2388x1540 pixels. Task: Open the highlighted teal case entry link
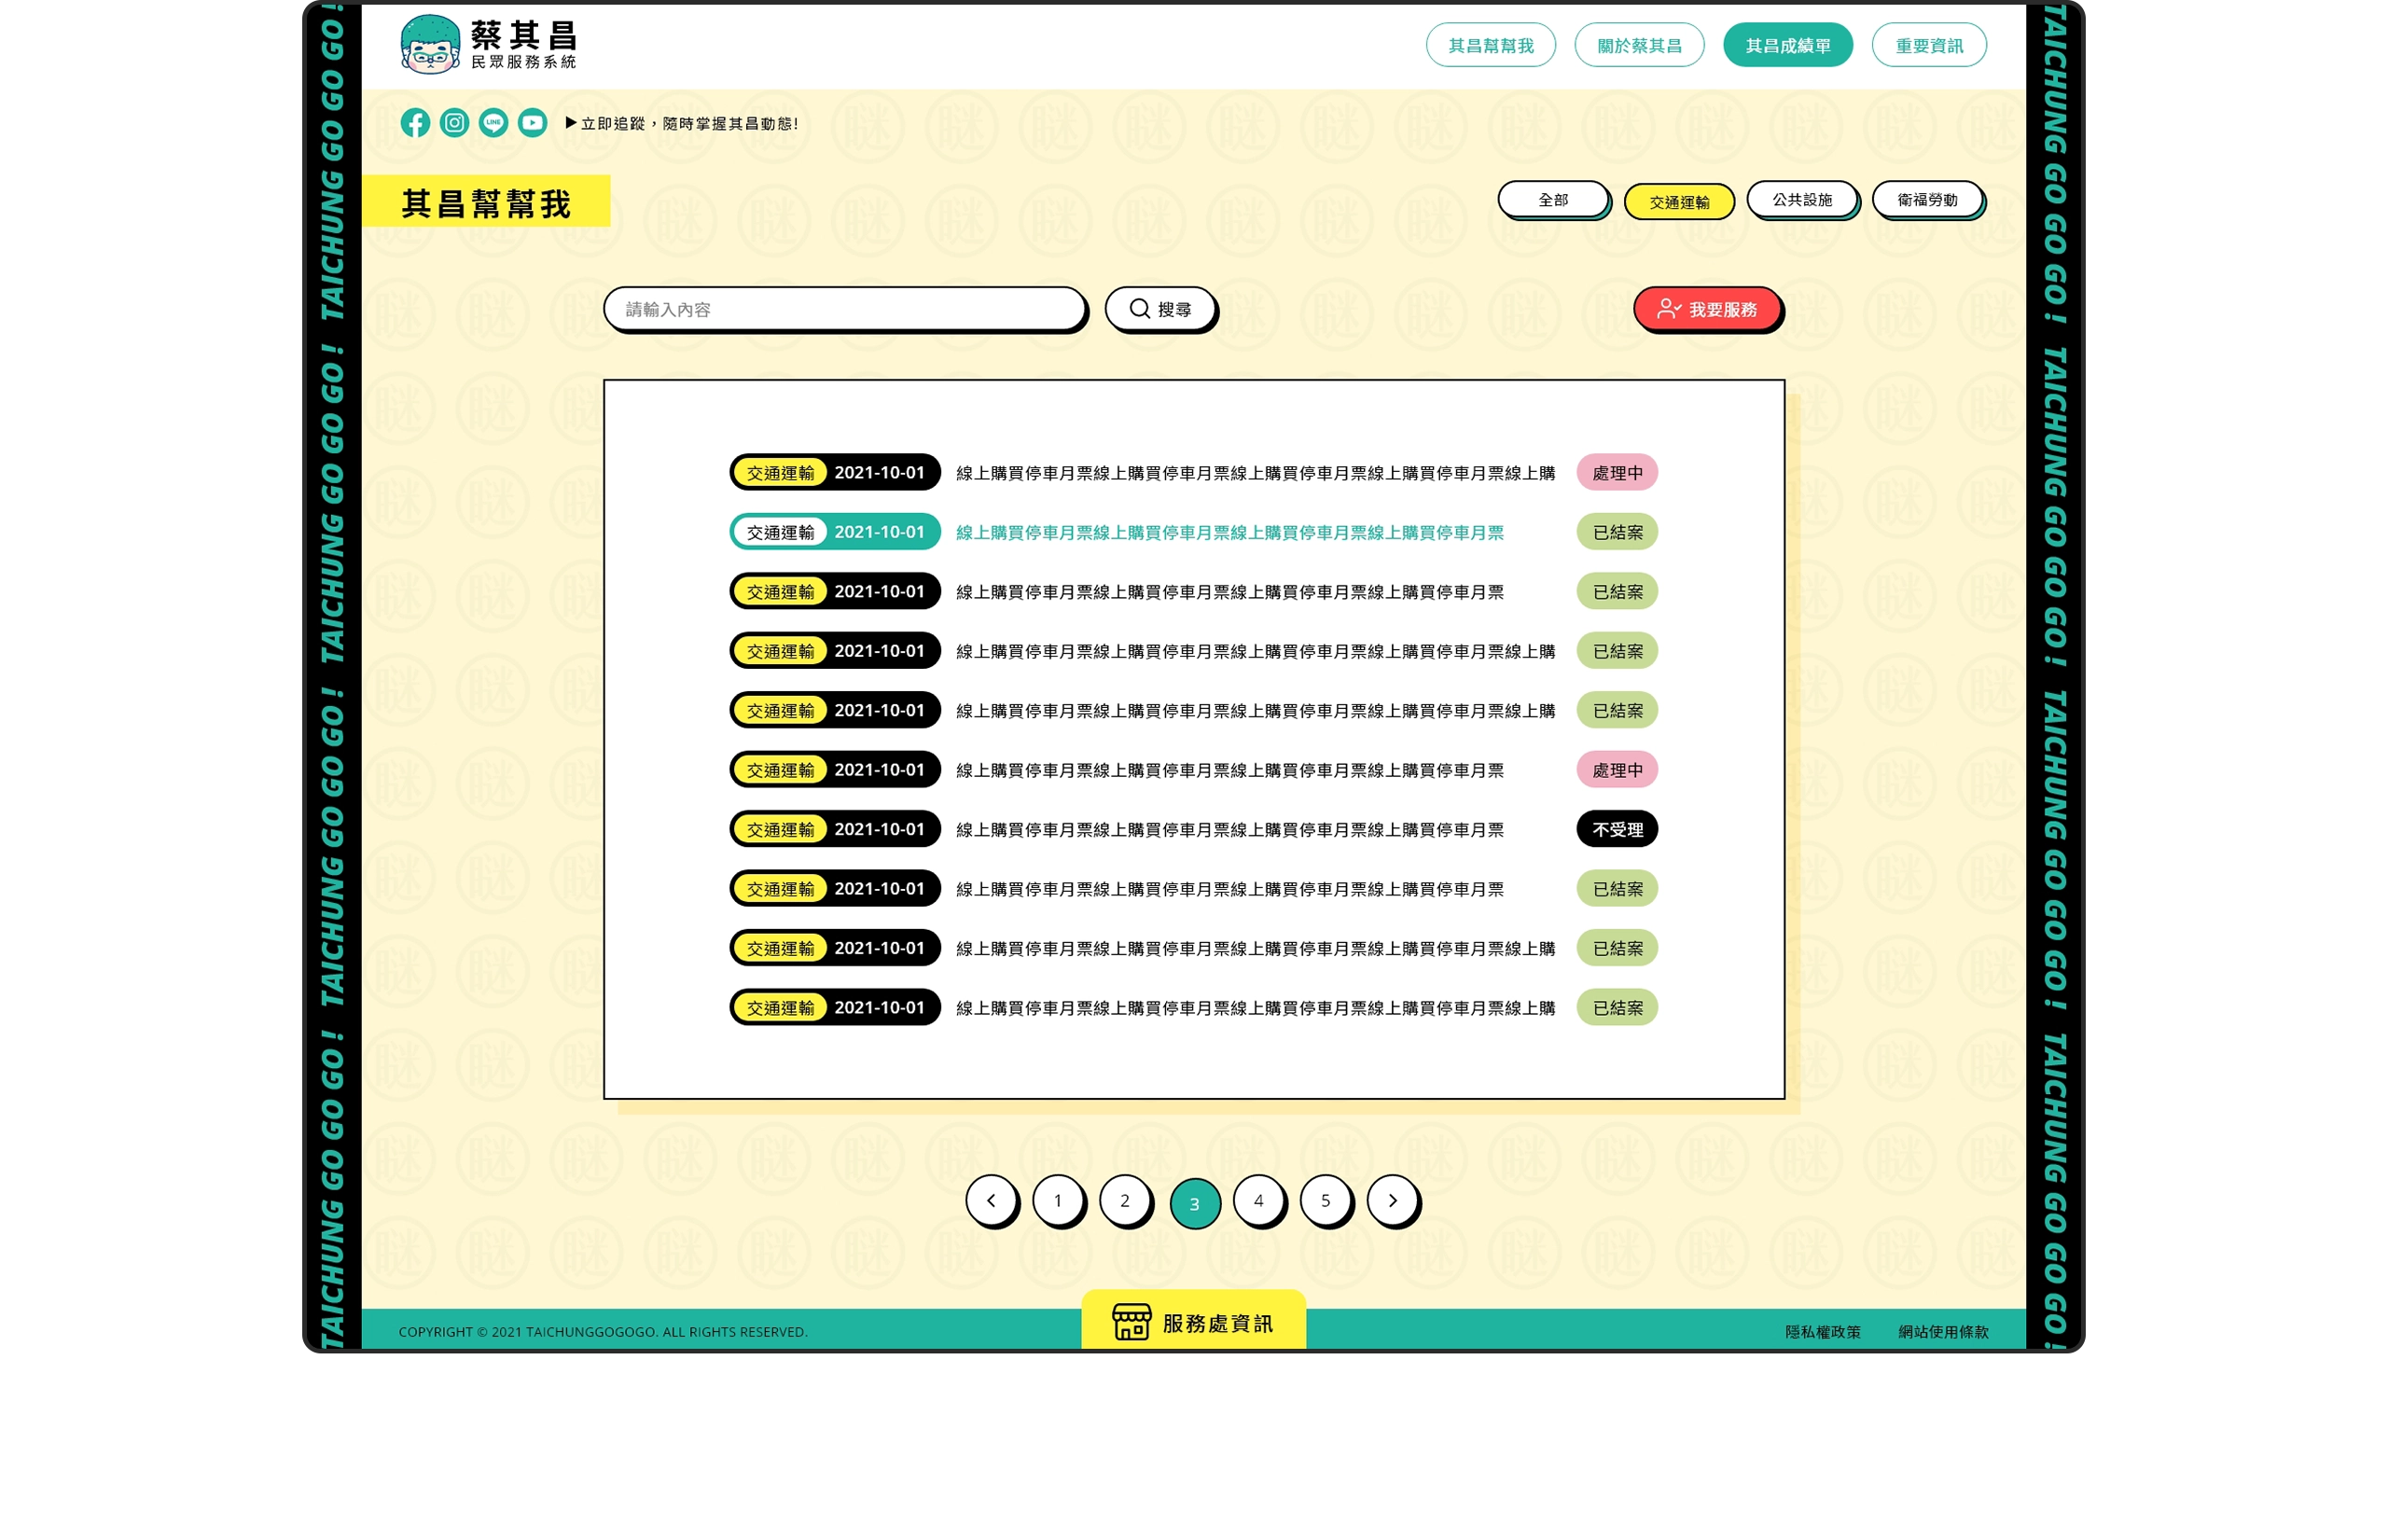click(1229, 532)
